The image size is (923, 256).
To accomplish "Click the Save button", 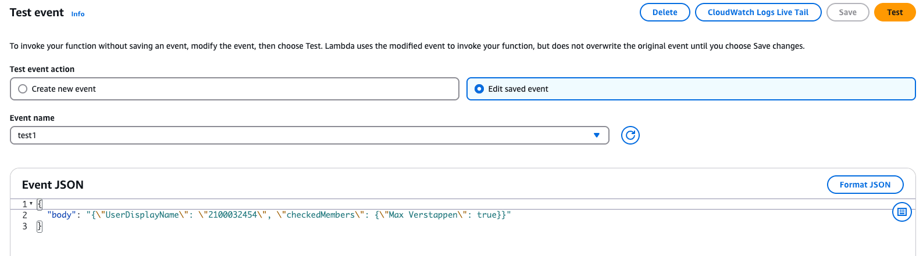I will [847, 12].
